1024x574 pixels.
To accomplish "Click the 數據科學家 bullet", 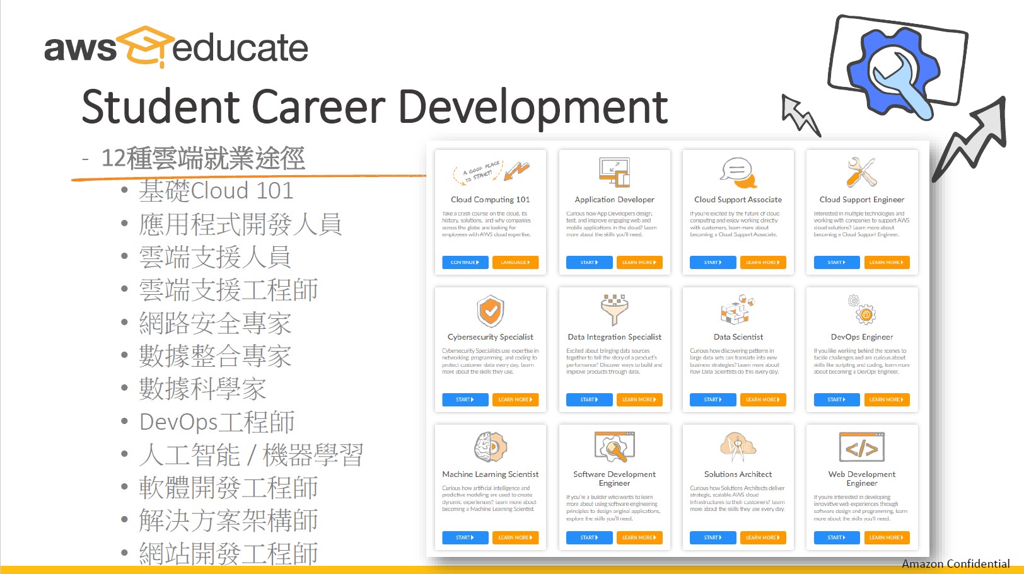I will coord(202,389).
